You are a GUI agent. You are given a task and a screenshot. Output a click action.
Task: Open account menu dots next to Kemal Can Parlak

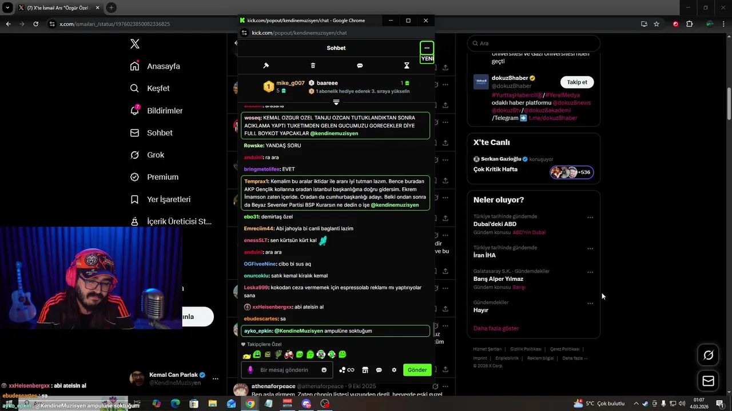pyautogui.click(x=216, y=378)
